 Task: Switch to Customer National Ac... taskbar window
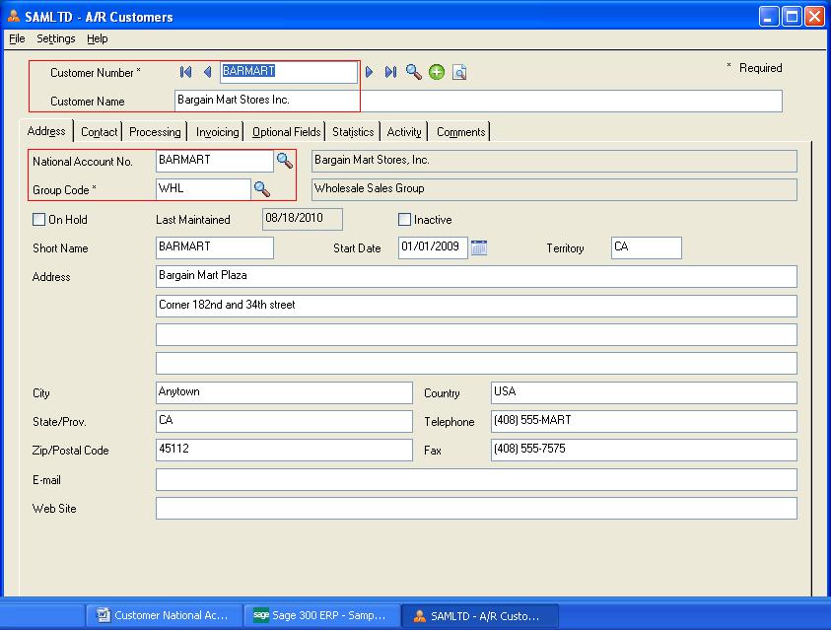(x=164, y=615)
